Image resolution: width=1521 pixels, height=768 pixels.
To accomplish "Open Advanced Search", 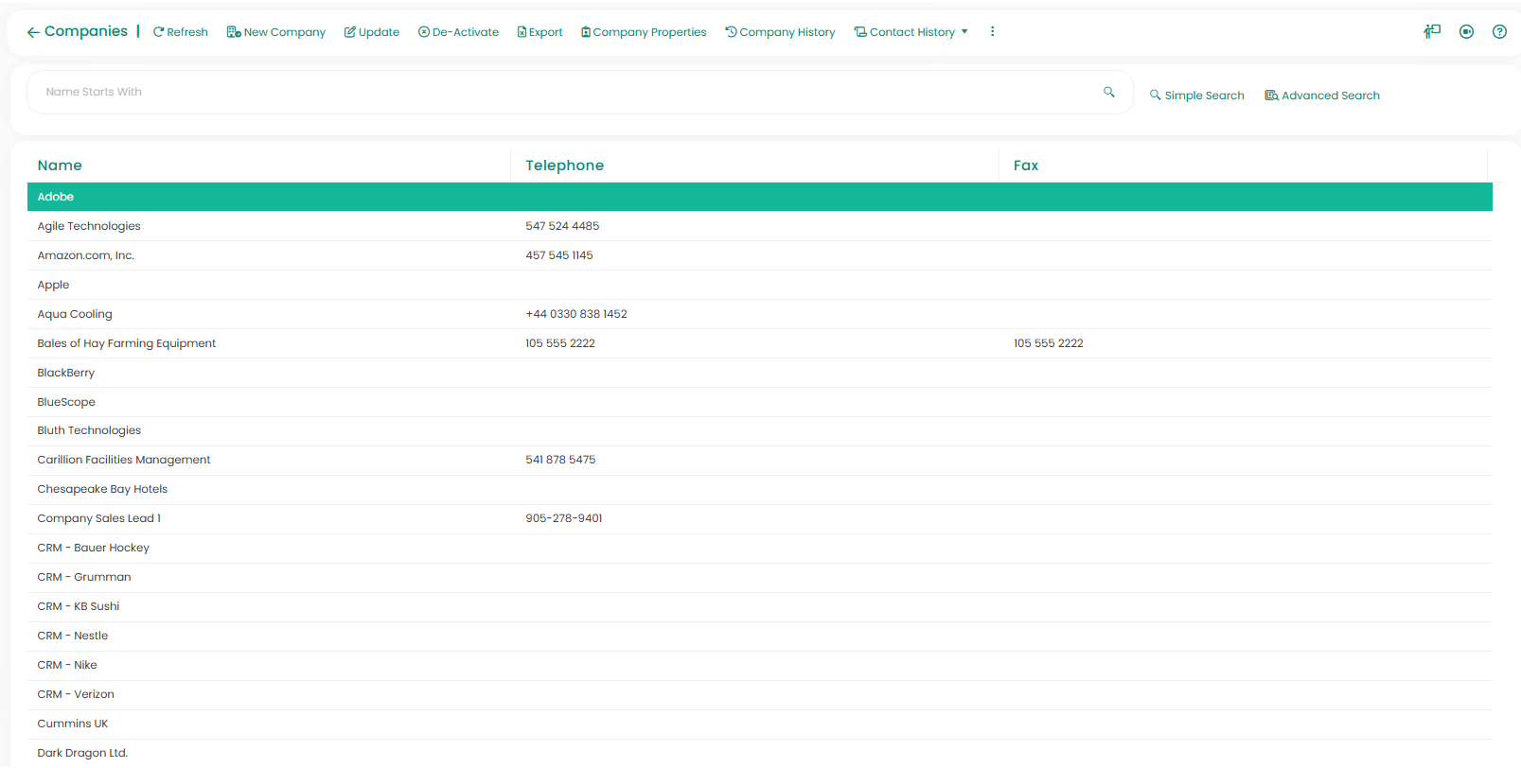I will pos(1322,96).
